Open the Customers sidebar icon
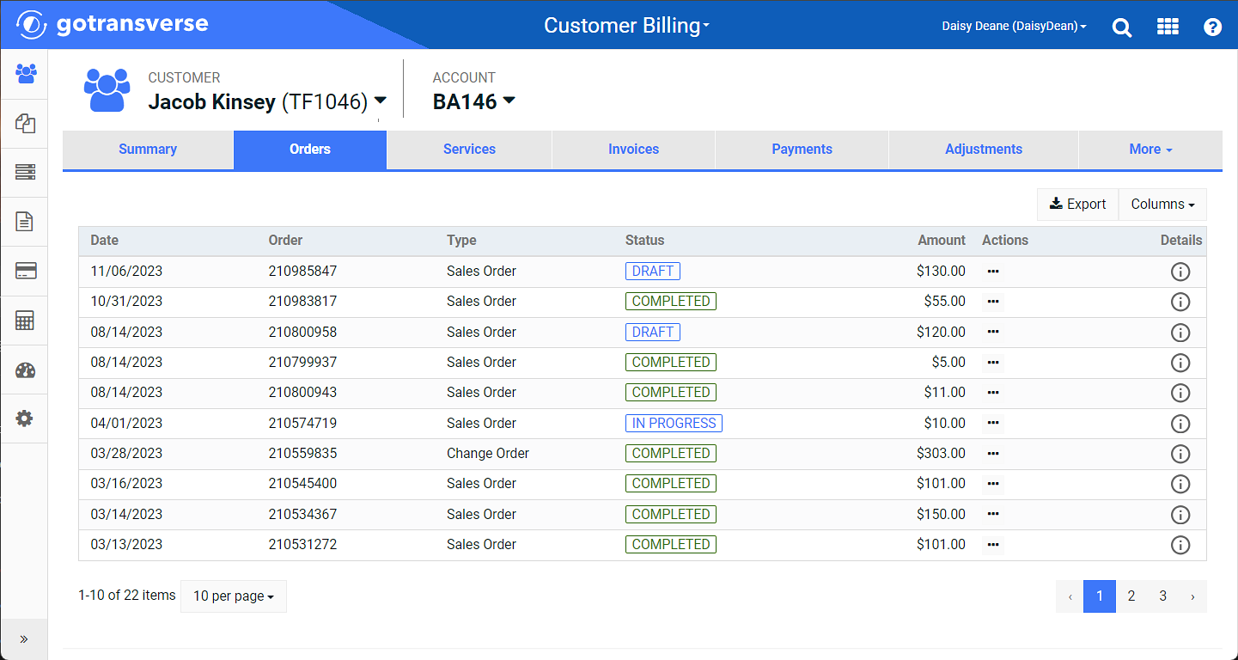 (26, 74)
